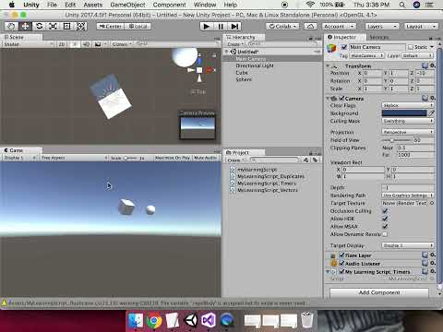Adjust the Field of View slider
Screen dimensions: 443x332
[396, 140]
